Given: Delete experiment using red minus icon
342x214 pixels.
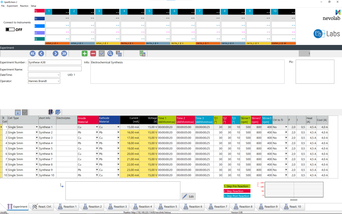Looking at the screenshot, I should pos(93,53).
